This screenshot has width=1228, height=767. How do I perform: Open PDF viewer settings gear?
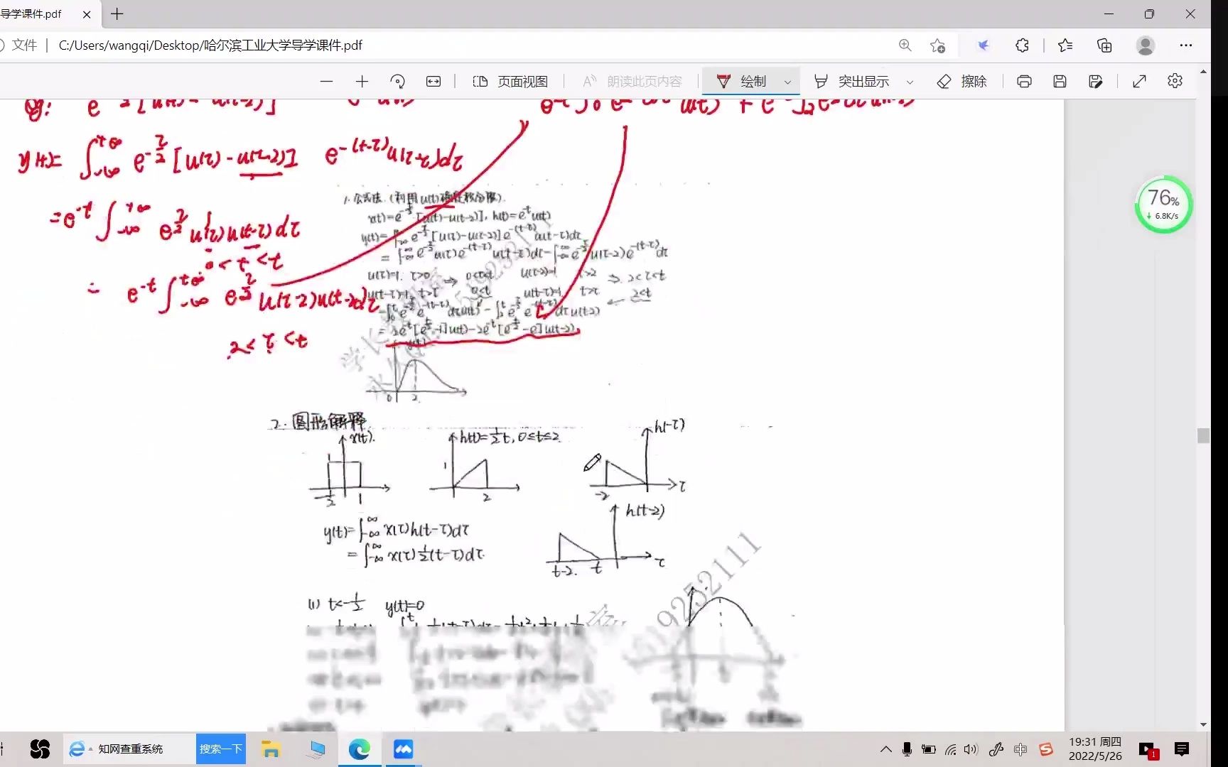(1175, 81)
